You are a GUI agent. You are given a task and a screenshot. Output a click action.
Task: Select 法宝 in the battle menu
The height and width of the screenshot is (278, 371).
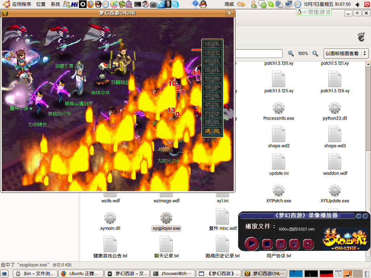[212, 53]
